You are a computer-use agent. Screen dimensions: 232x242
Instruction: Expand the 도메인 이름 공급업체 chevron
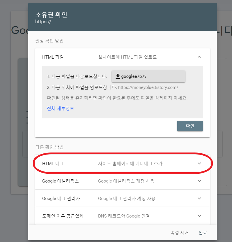[199, 216]
